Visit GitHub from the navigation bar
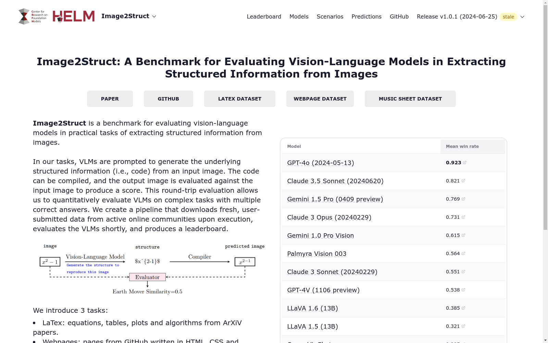548x343 pixels. [399, 16]
